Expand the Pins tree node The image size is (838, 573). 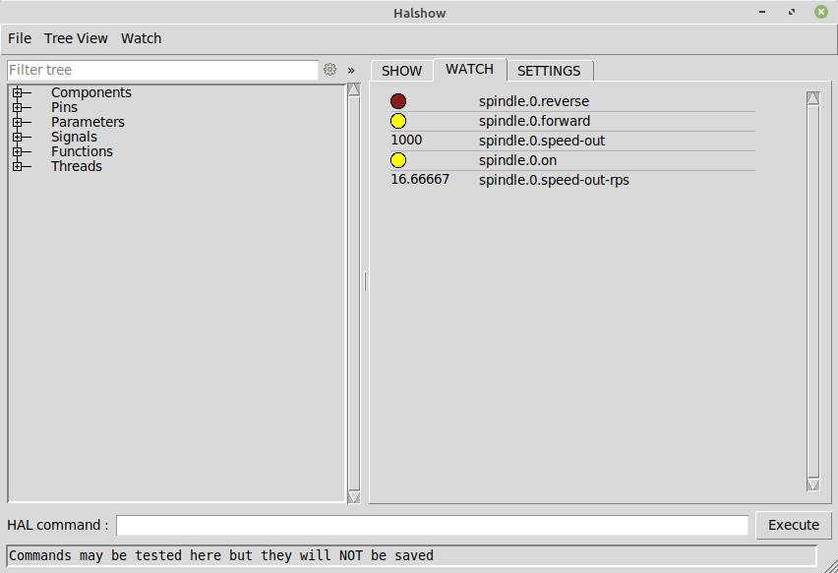pos(18,107)
